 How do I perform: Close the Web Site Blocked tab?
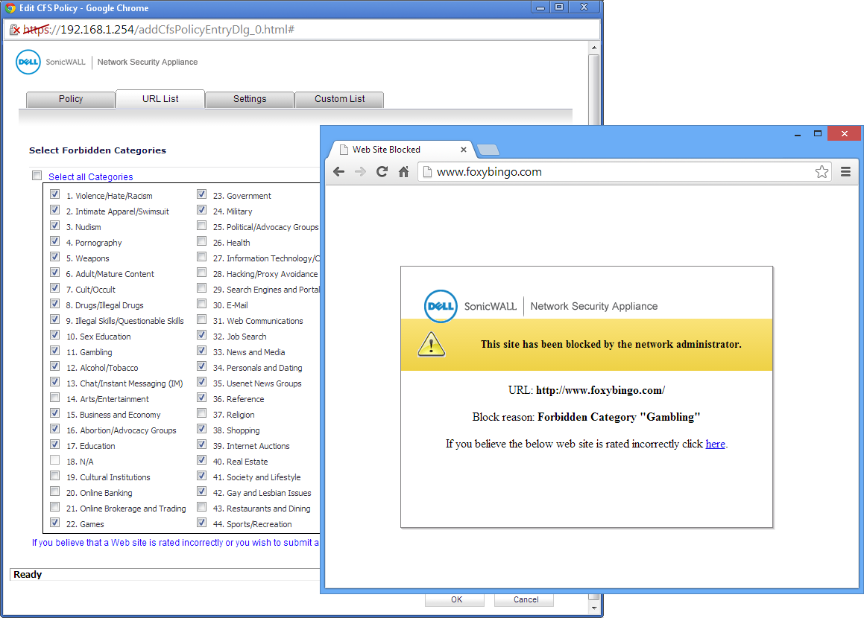[464, 150]
